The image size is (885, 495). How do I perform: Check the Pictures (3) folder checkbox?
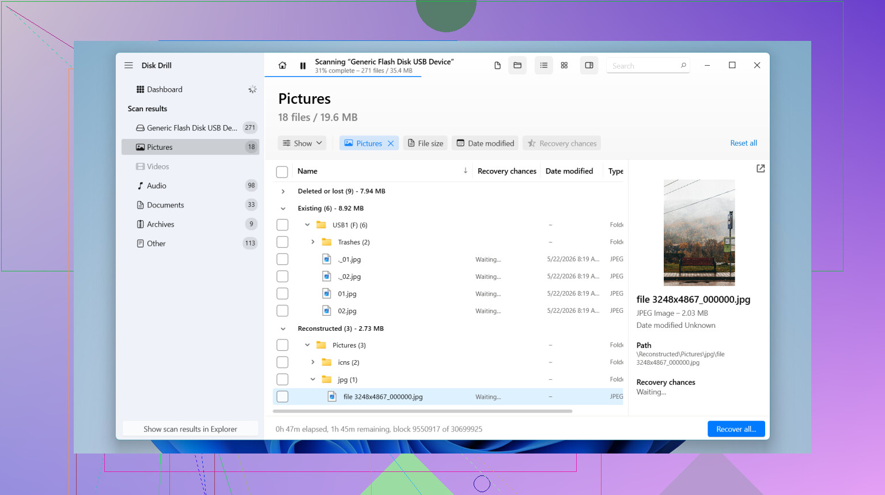[282, 345]
